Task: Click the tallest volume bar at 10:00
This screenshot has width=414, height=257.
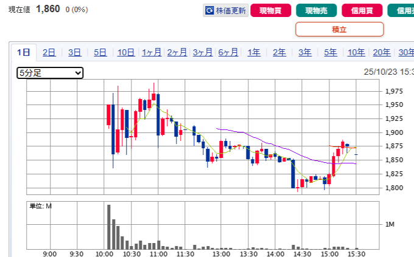Action: (109, 227)
